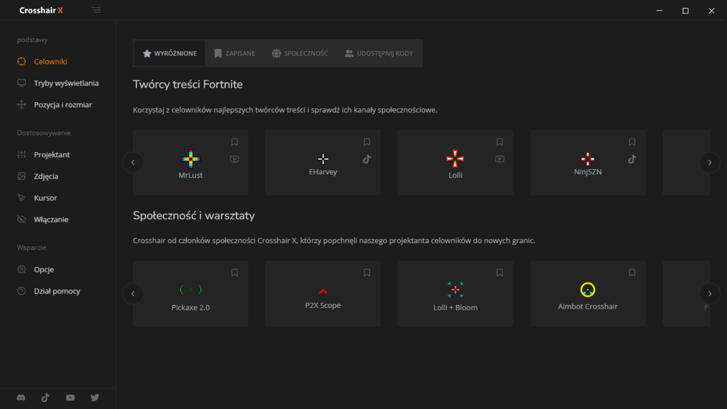
Task: Go to Pozycja i rozmiar settings
Action: pyautogui.click(x=63, y=105)
